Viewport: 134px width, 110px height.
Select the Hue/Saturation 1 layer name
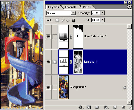(x=95, y=36)
